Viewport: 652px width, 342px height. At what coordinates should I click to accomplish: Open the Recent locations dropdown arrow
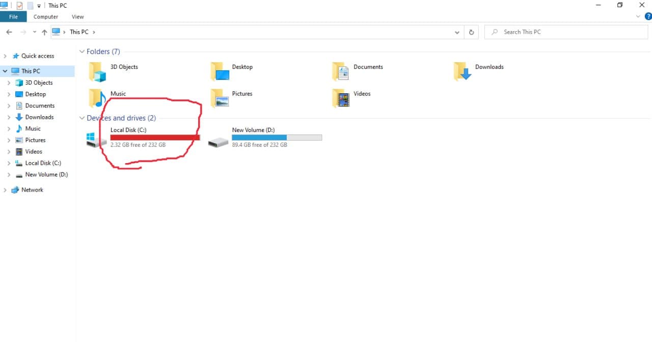(x=35, y=32)
